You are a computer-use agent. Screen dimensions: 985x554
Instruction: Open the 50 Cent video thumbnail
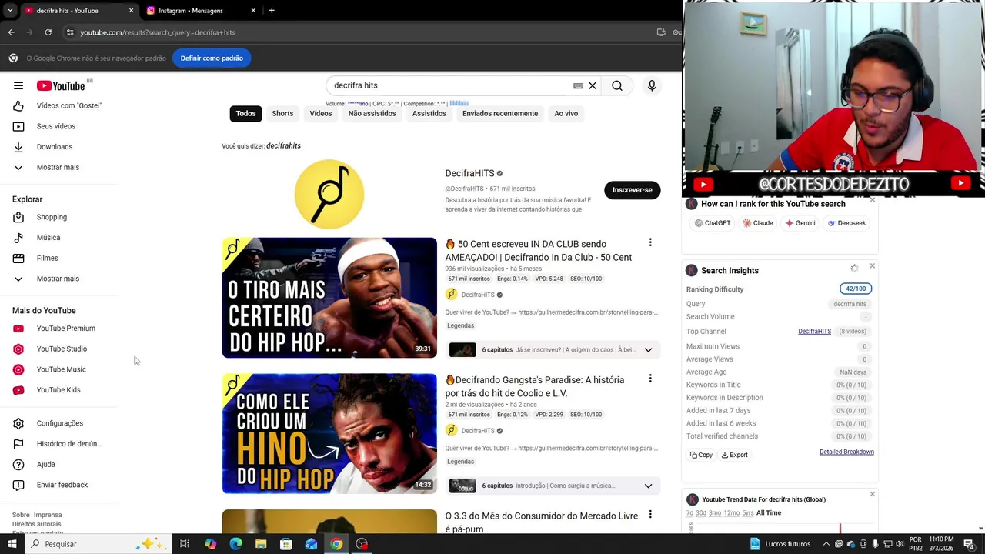tap(329, 298)
